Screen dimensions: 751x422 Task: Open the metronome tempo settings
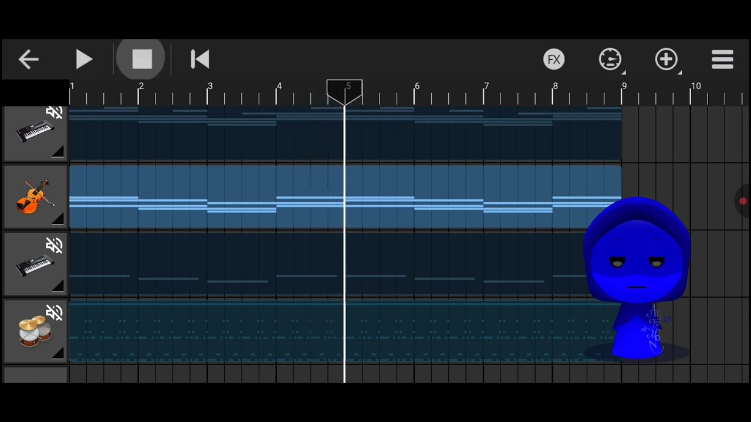610,59
